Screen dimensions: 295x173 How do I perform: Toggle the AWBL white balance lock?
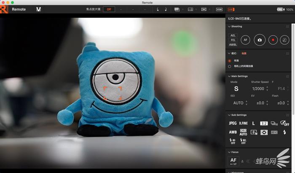point(233,44)
